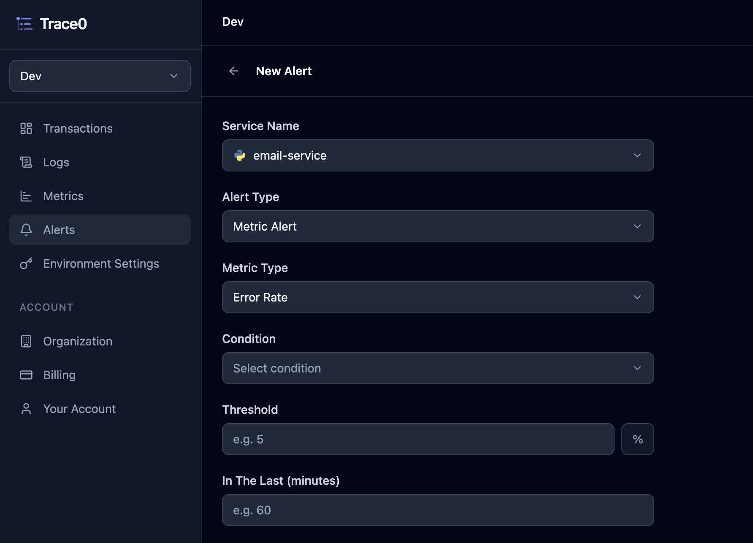Click the Billing credit card icon
Screen dimensions: 753x543
point(26,375)
